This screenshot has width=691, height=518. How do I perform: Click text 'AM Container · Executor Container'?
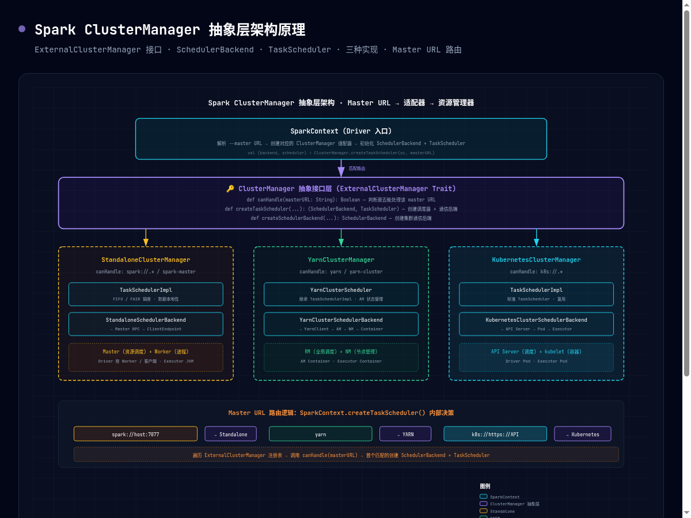(341, 361)
